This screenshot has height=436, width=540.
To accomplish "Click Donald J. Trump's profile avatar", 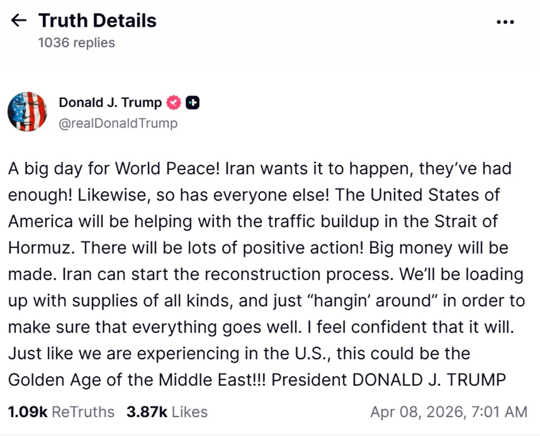I will click(x=27, y=111).
